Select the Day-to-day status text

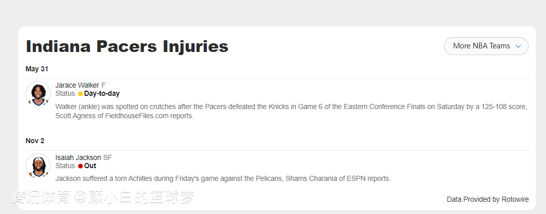[102, 94]
